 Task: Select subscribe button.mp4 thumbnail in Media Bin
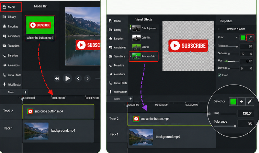40,25
